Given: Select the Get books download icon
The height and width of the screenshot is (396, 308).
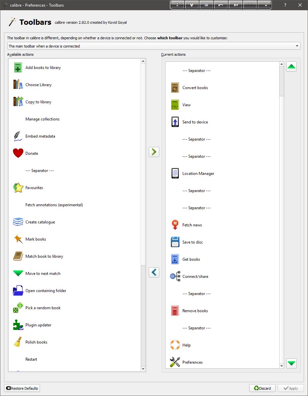Looking at the screenshot, I should [x=175, y=259].
